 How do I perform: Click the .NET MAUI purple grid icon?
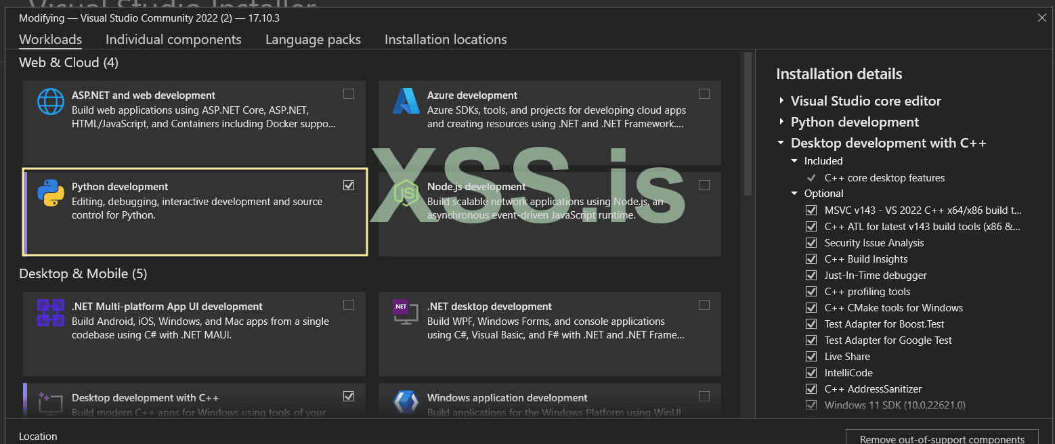[x=50, y=313]
